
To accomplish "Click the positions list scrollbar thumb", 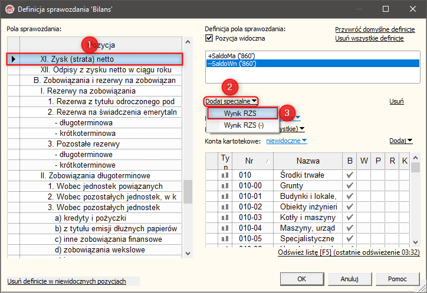I will 188,192.
